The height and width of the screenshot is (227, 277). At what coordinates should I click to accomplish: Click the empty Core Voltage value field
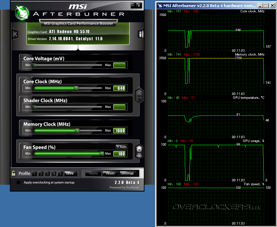pyautogui.click(x=119, y=65)
